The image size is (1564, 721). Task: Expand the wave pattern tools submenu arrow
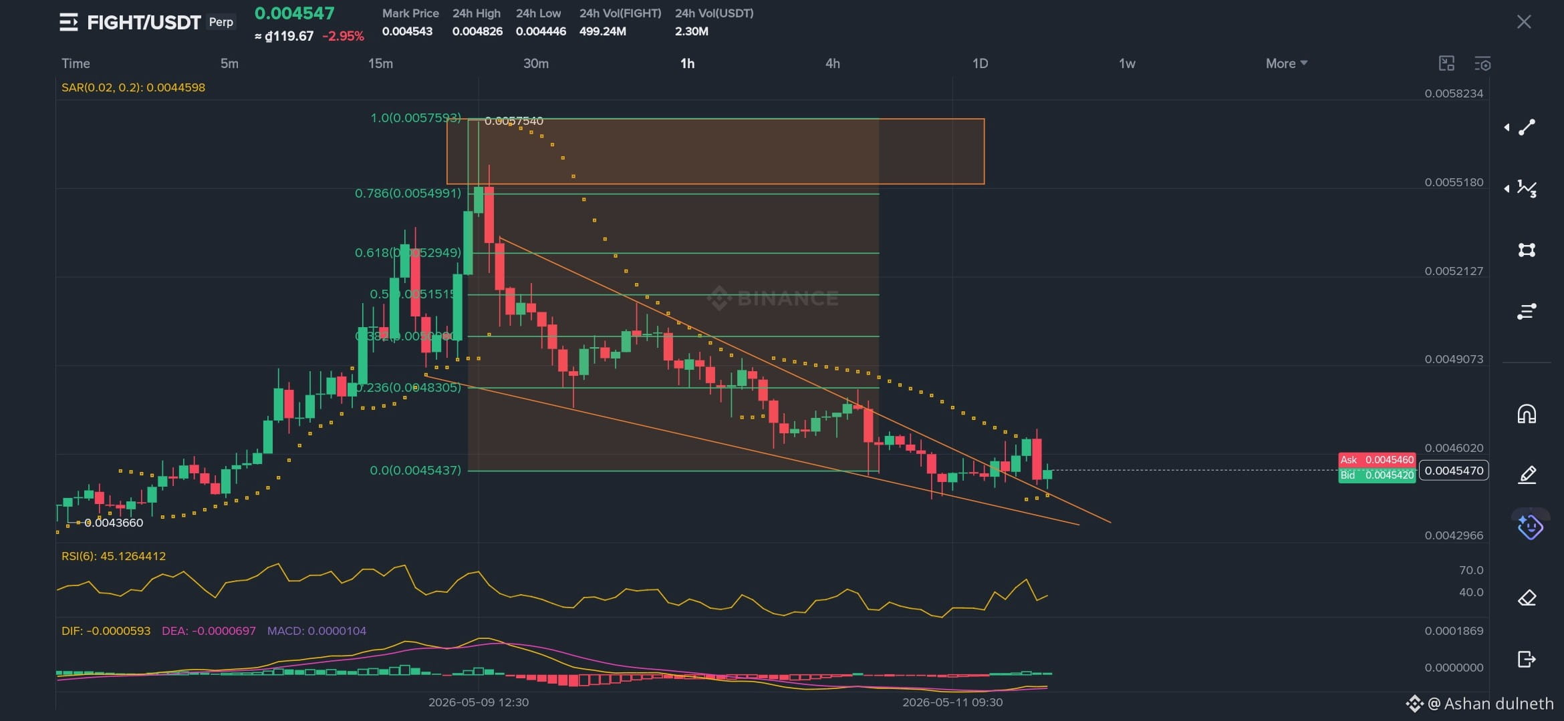1507,188
